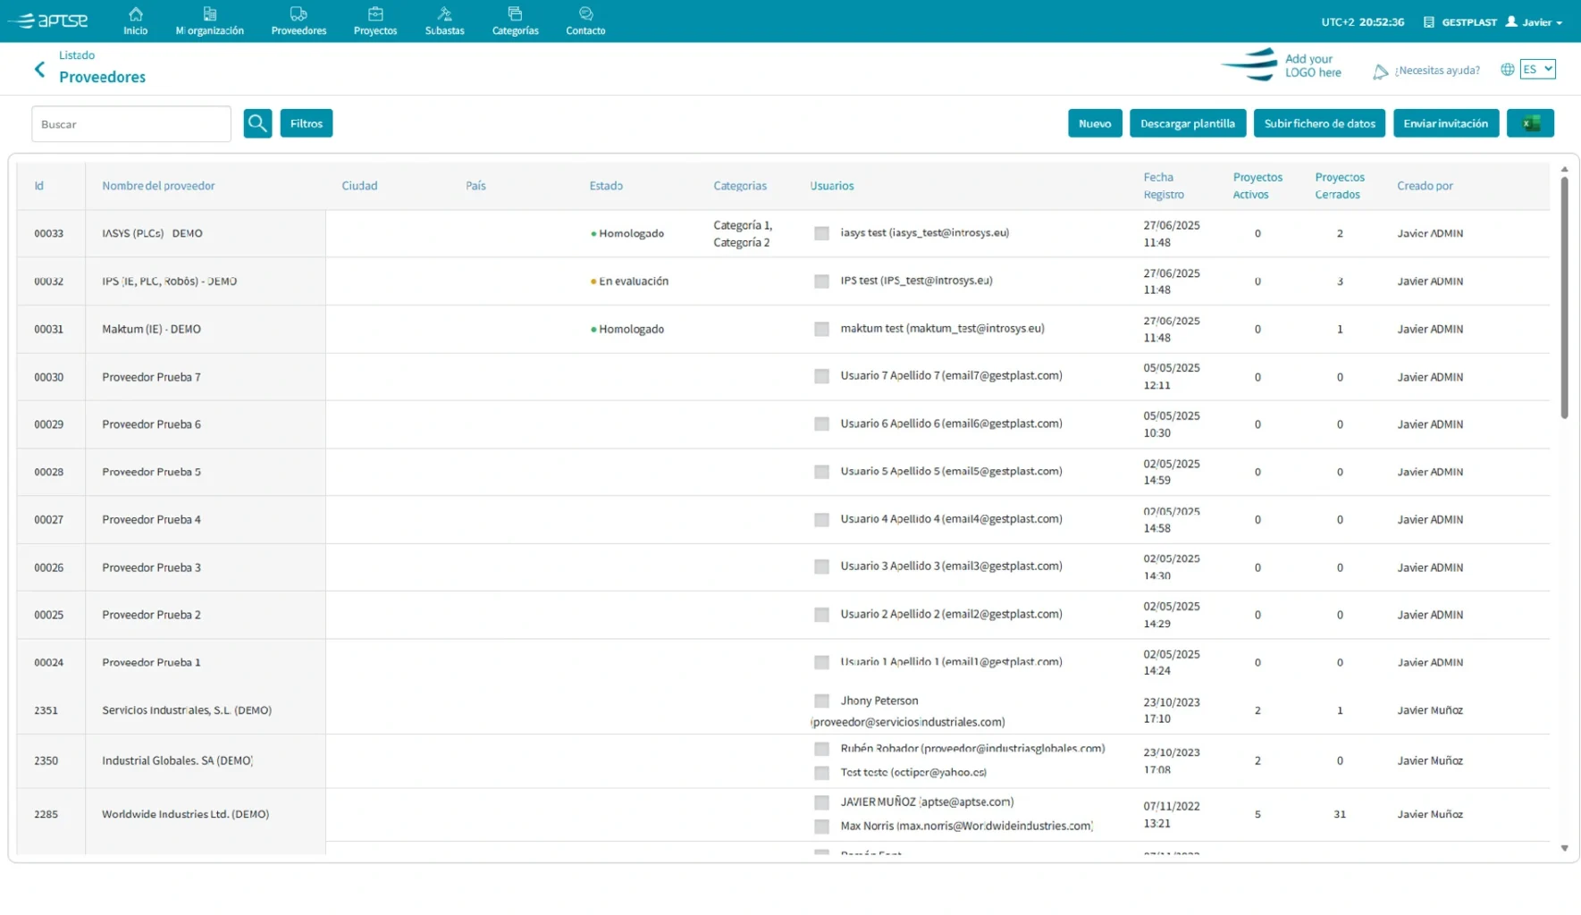Open the Proveedores section icon
Screen dimensions: 1581x915
click(x=298, y=15)
